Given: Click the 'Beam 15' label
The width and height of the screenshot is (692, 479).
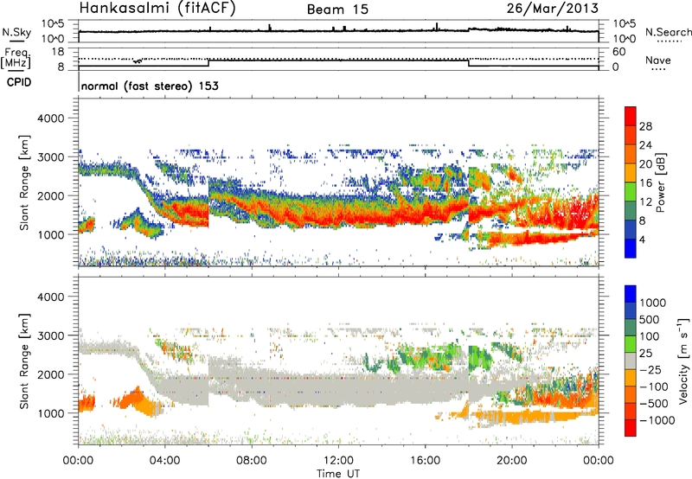Looking at the screenshot, I should coord(337,10).
